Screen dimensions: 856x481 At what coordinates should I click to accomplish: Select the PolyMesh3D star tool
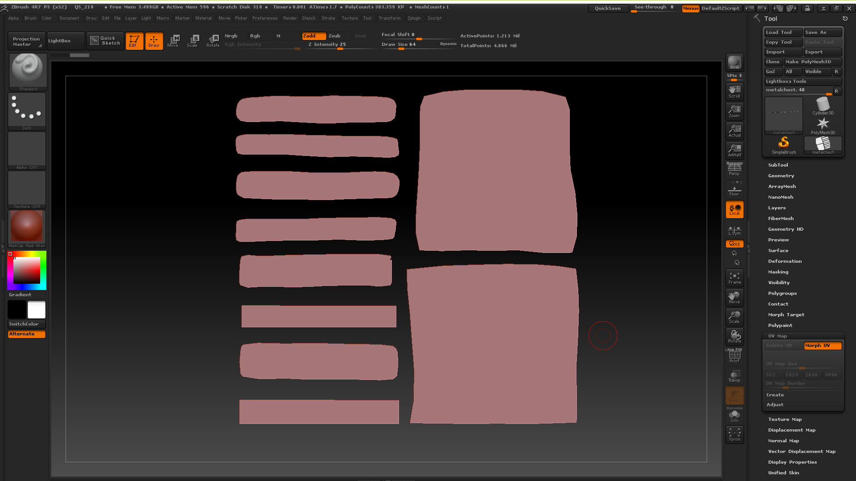823,126
